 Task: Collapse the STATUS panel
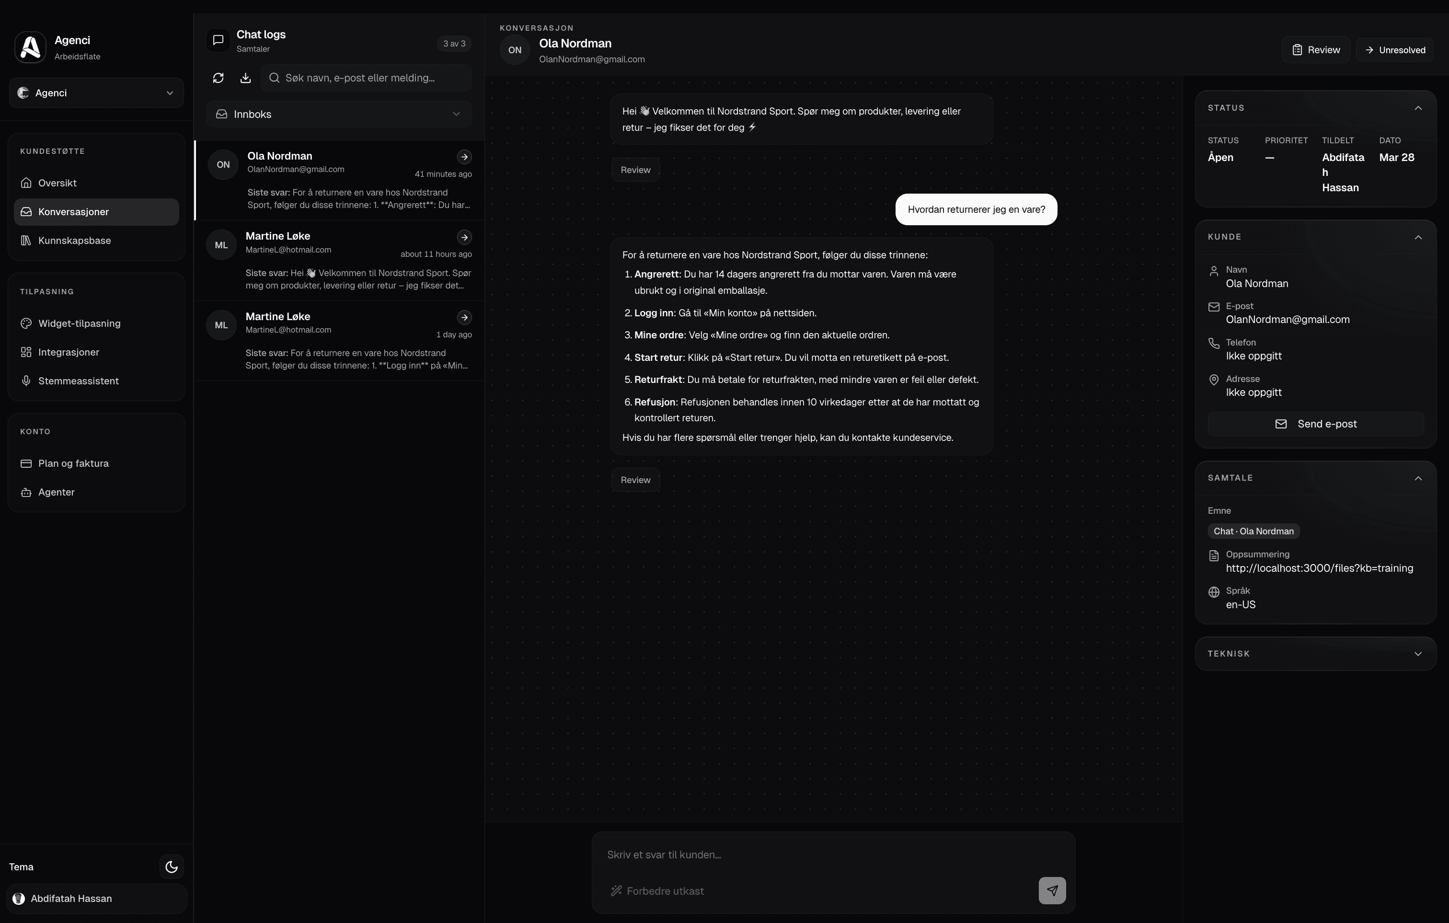point(1418,108)
